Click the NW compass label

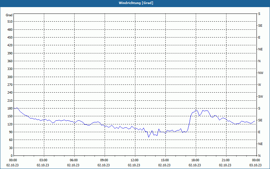[261, 73]
